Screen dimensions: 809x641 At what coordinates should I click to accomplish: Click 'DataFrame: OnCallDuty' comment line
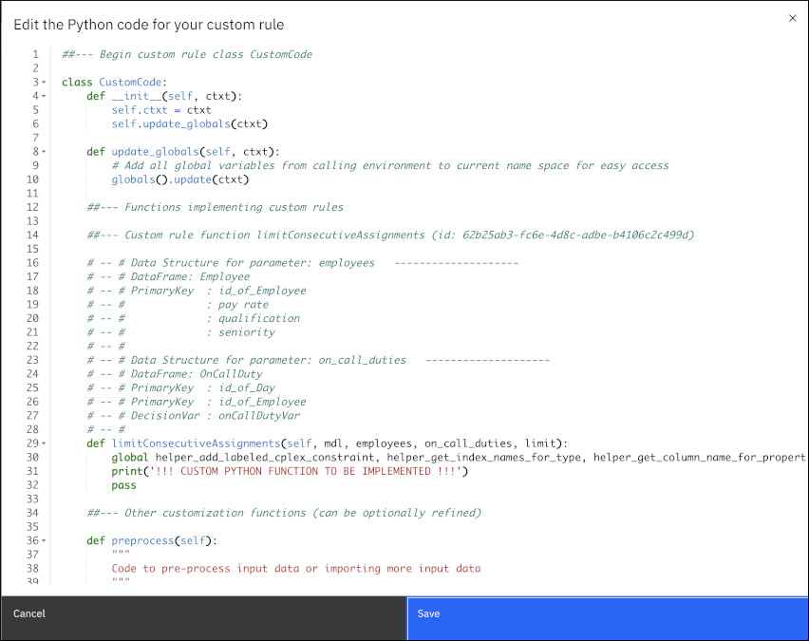[x=175, y=373]
